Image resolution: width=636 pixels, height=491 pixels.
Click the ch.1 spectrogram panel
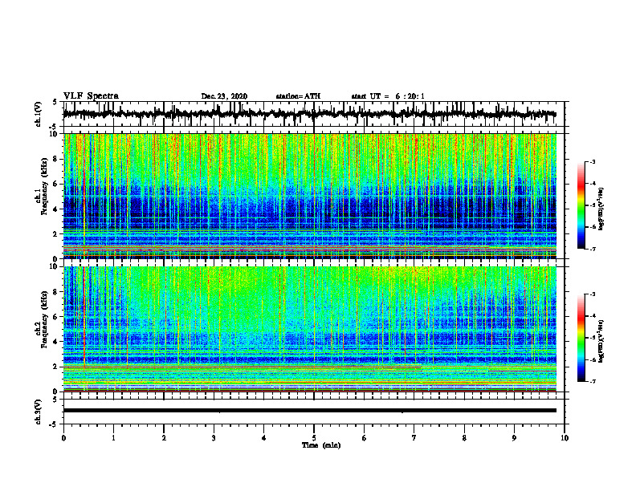tap(310, 196)
